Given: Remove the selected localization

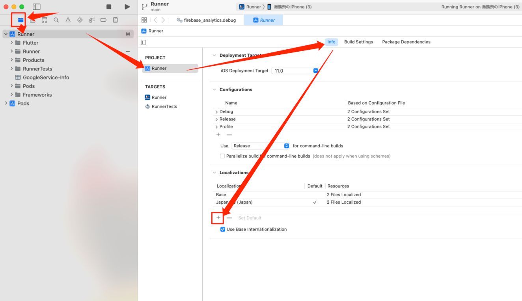Looking at the screenshot, I should click(x=229, y=217).
